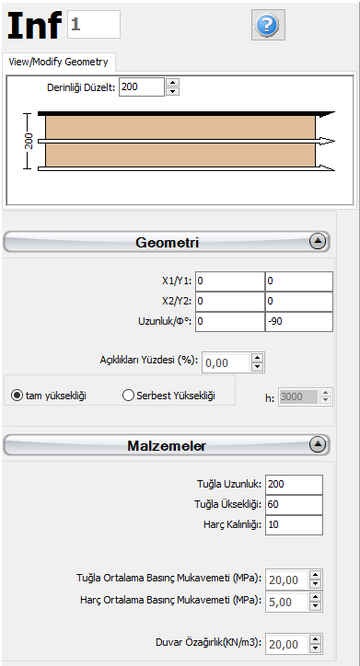Decrease Derinliği Düzelt value with down arrow

pos(172,91)
